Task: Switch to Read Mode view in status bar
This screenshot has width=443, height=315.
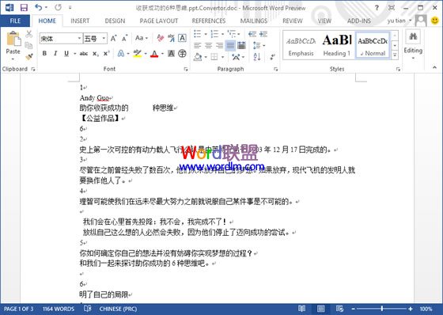Action: tap(301, 309)
